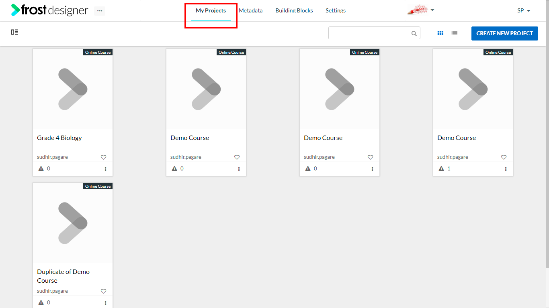Toggle the side panel layout icon
The width and height of the screenshot is (549, 308).
[14, 32]
